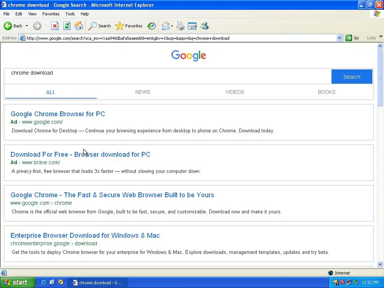This screenshot has width=384, height=288.
Task: Click the grayed Forward arrow button
Action: click(37, 26)
